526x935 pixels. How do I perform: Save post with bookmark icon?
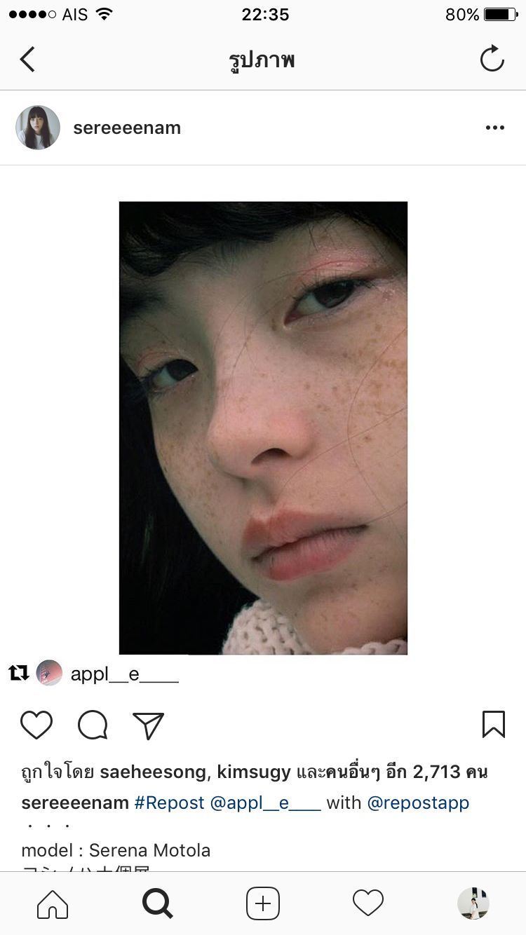[x=494, y=725]
